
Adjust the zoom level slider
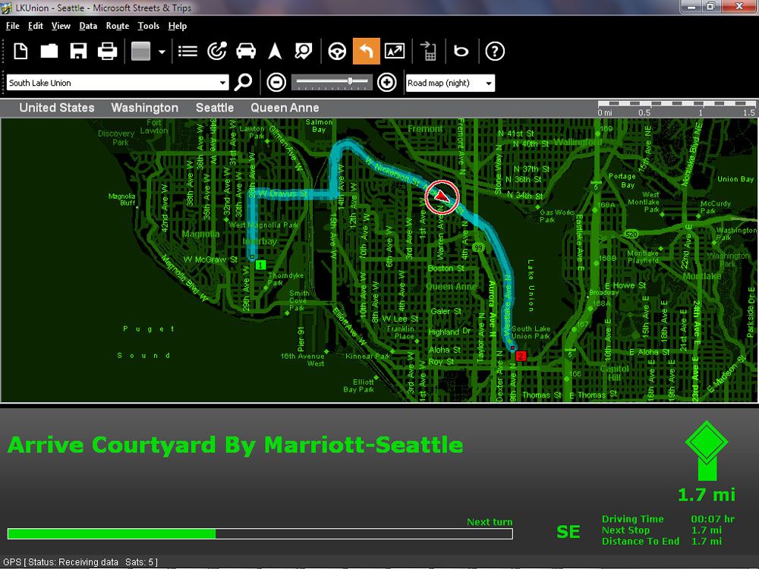[x=332, y=82]
